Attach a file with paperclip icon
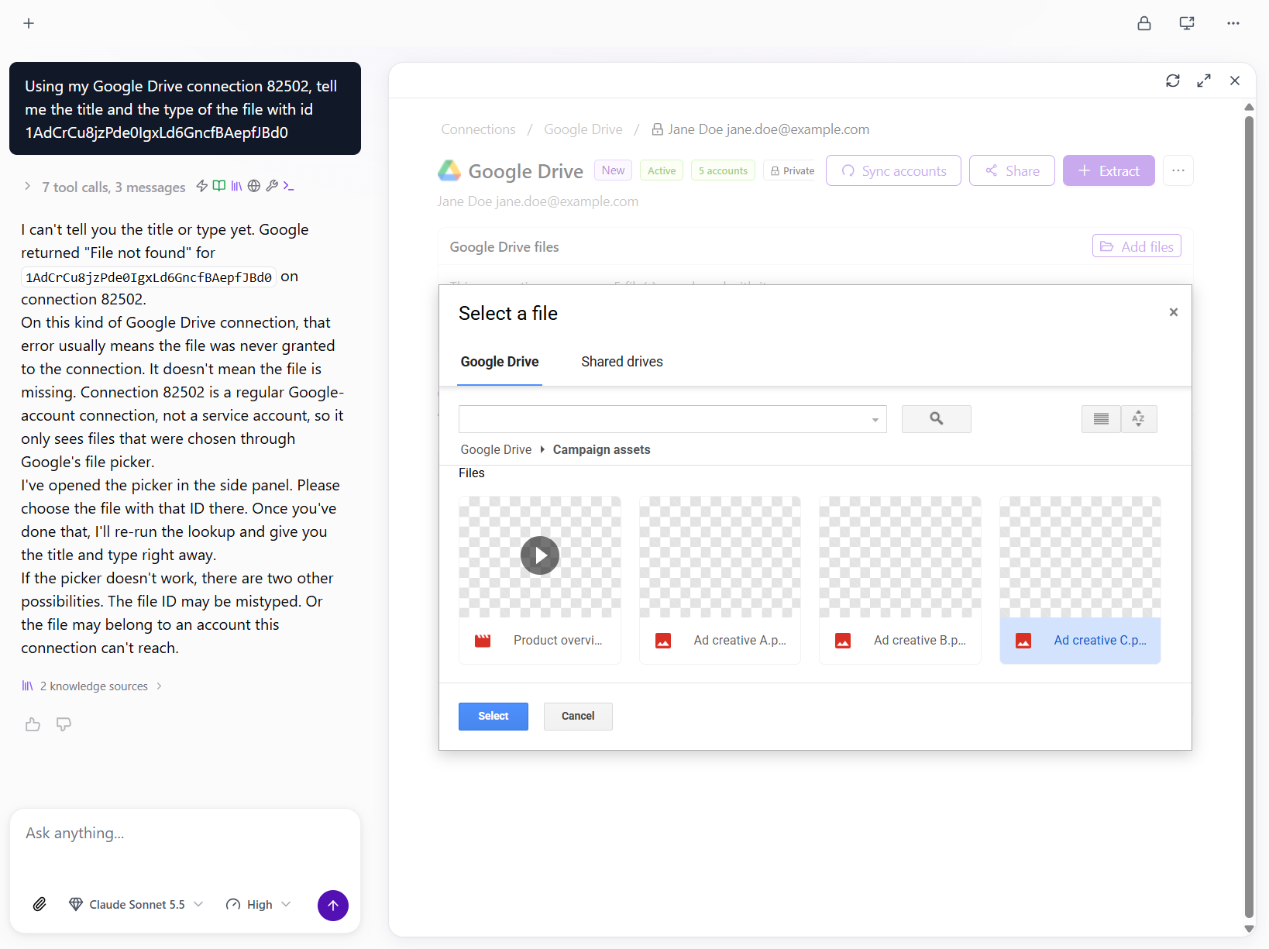 (40, 904)
